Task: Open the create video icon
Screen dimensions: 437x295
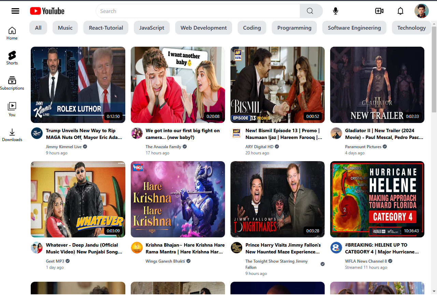Action: click(x=379, y=11)
